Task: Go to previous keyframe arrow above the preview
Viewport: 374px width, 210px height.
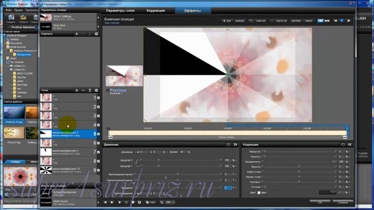Action: click(335, 21)
